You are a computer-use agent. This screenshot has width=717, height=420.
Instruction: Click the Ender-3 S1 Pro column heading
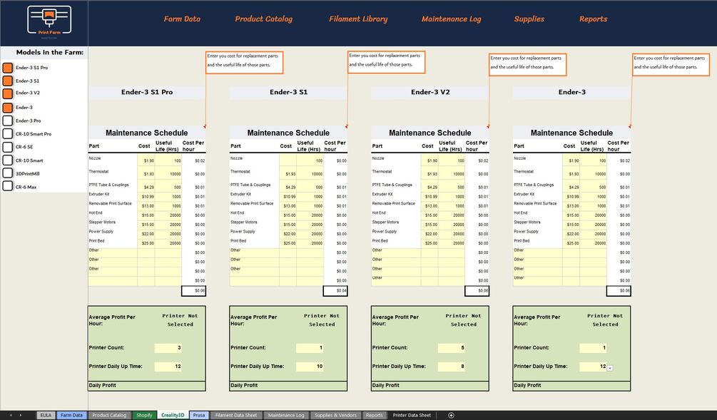tap(147, 92)
